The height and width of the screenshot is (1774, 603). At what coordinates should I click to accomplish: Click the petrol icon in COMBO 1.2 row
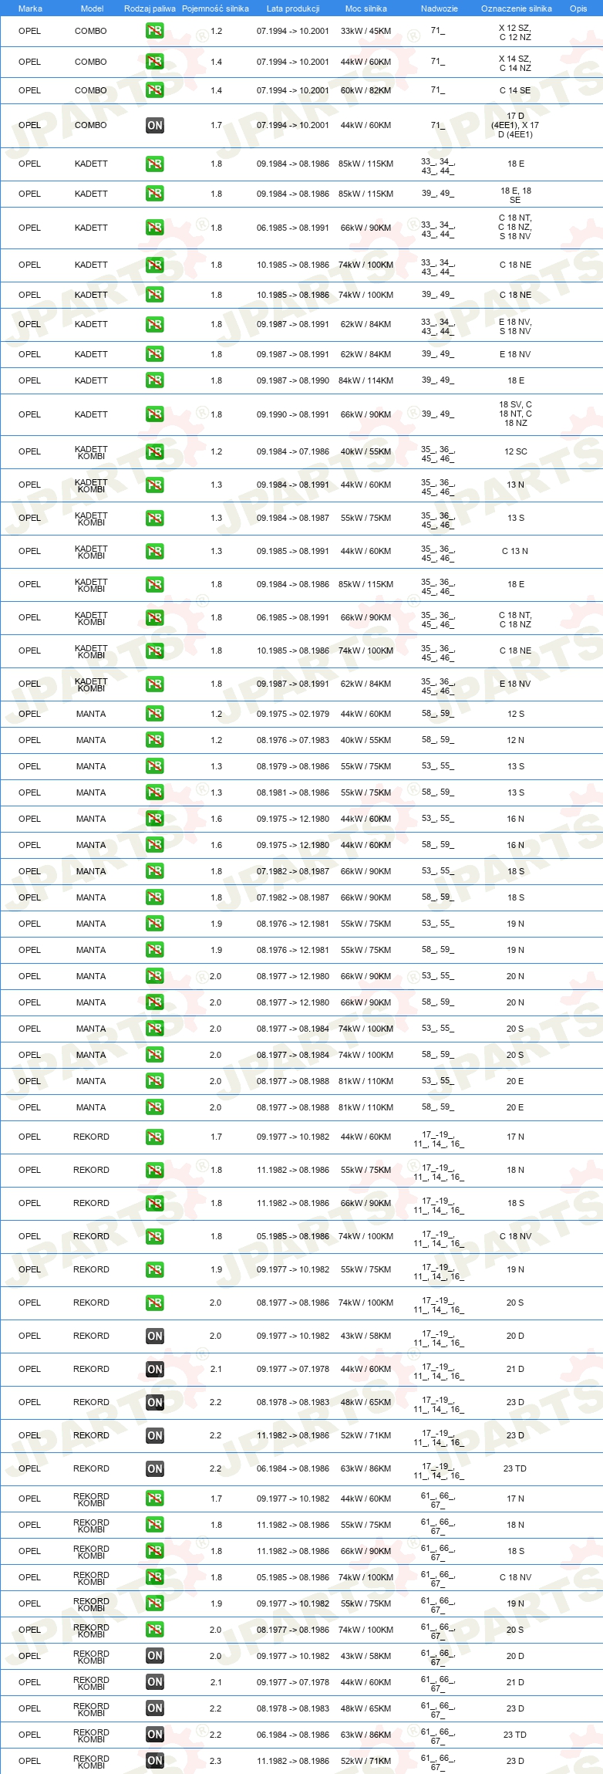(x=155, y=32)
